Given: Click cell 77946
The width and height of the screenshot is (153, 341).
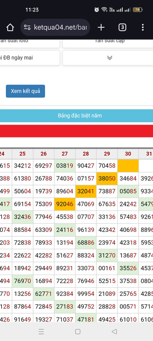Looking at the screenshot, I should tap(43, 217).
